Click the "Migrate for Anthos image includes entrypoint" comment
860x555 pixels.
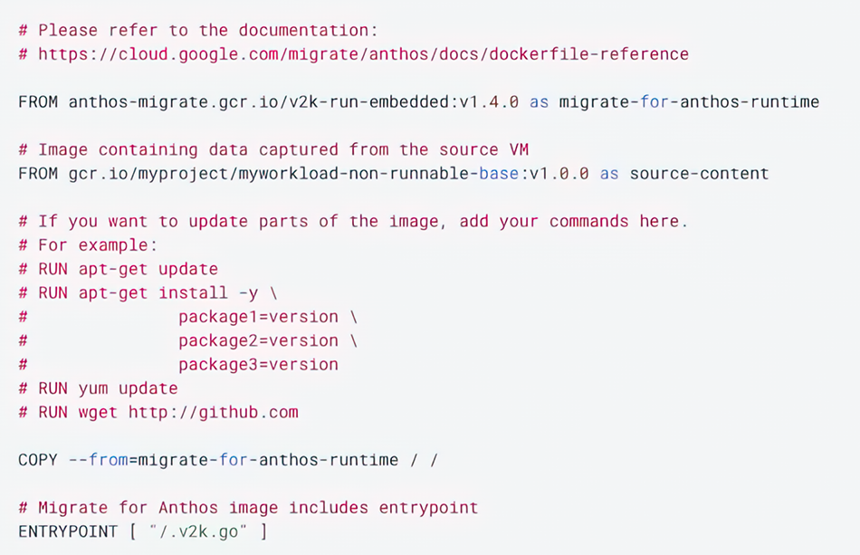click(248, 508)
